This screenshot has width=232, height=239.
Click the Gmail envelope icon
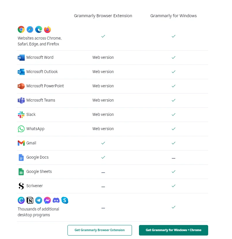[21, 143]
